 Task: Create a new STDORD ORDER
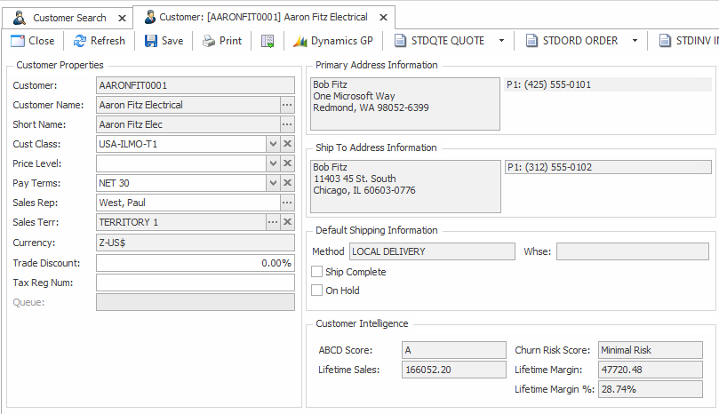571,41
